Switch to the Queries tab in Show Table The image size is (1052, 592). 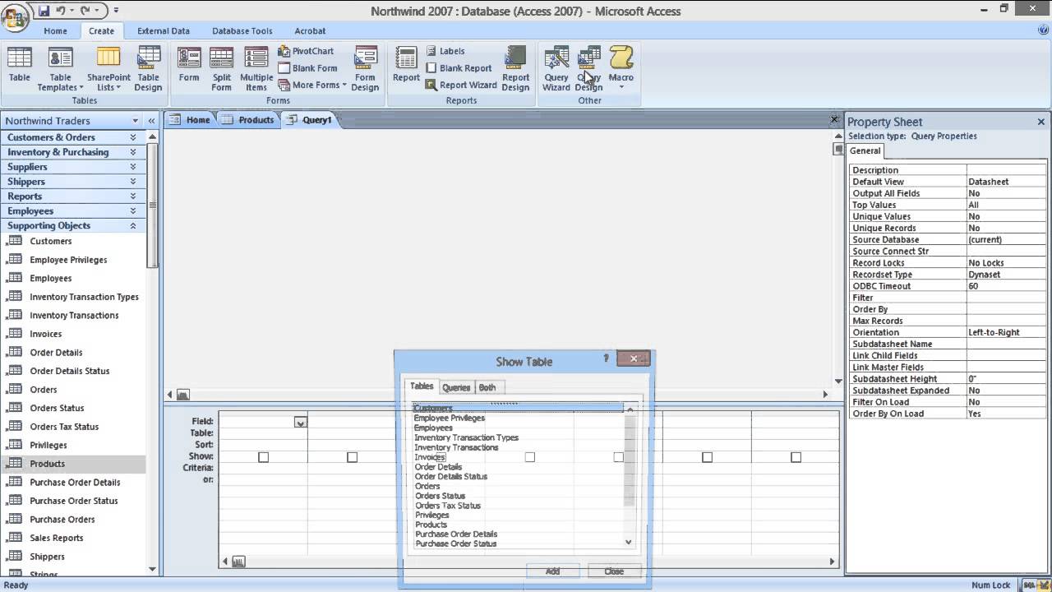[x=456, y=387]
